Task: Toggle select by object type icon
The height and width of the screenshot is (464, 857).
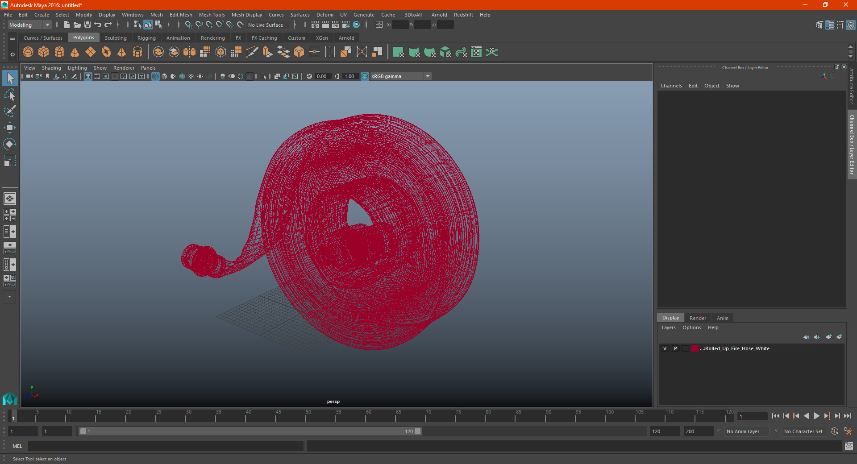Action: tap(148, 25)
